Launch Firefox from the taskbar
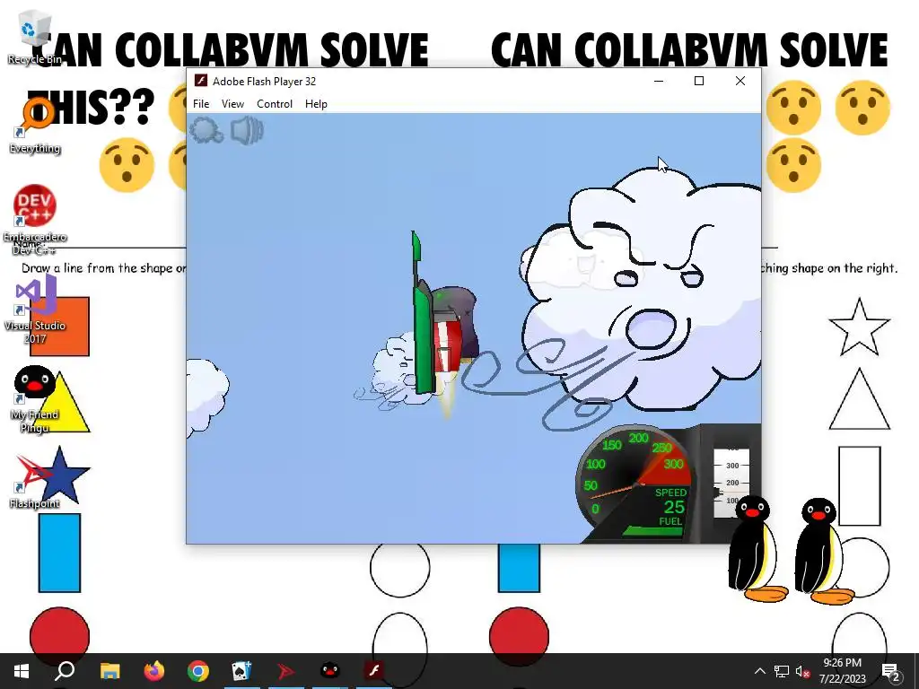This screenshot has height=689, width=919. (x=154, y=671)
